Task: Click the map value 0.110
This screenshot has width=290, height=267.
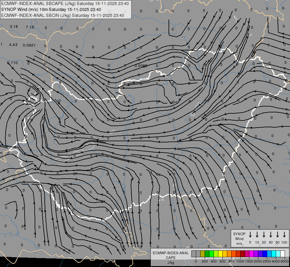Action: 12,63
